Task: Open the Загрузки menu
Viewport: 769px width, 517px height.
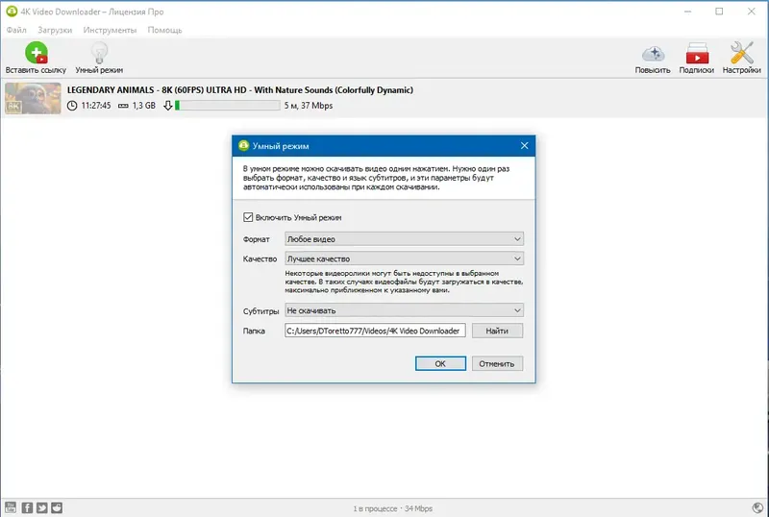Action: click(x=55, y=30)
